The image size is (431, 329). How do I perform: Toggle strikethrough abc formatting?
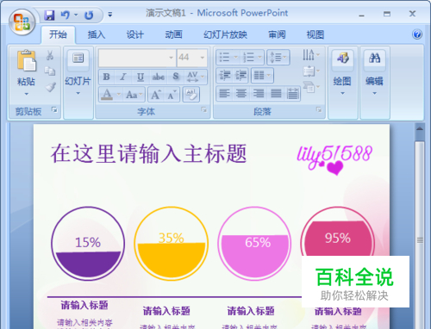click(158, 77)
